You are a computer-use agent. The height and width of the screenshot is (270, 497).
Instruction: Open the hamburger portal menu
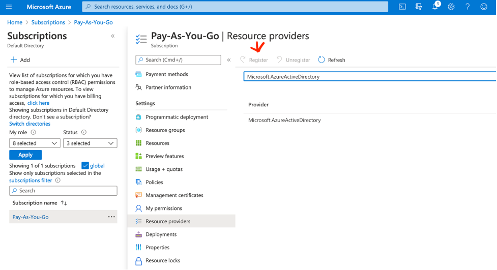click(9, 7)
